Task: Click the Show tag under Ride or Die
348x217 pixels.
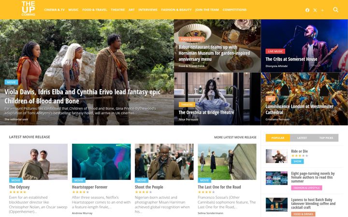Action: tap(297, 161)
